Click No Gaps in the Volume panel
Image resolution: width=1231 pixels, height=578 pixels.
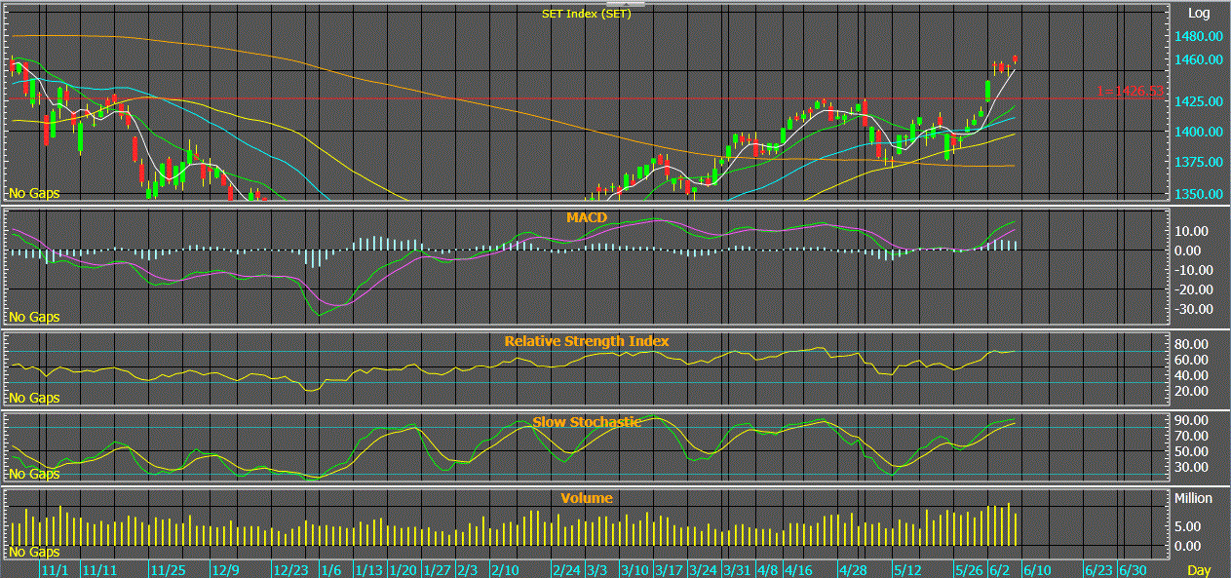(x=34, y=553)
